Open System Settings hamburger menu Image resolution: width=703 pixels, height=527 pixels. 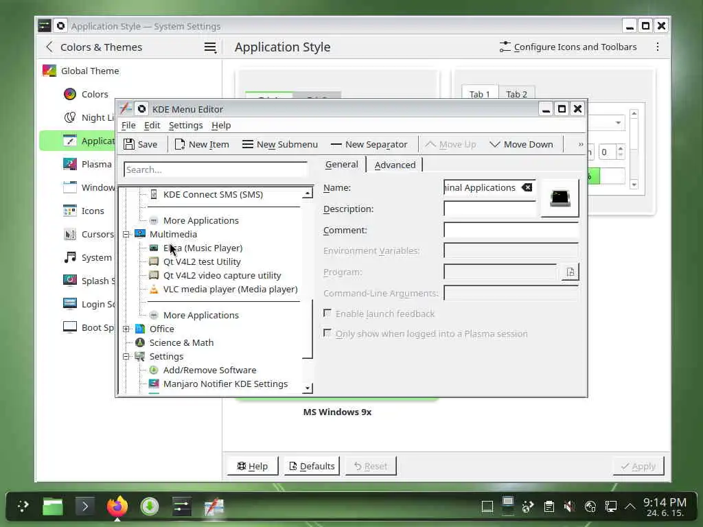tap(210, 47)
